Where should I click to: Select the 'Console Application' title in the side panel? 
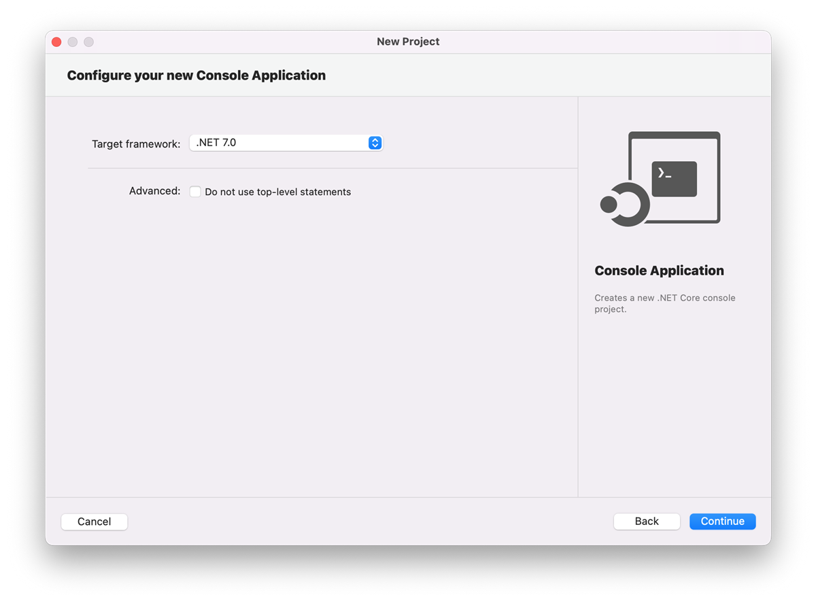point(659,271)
